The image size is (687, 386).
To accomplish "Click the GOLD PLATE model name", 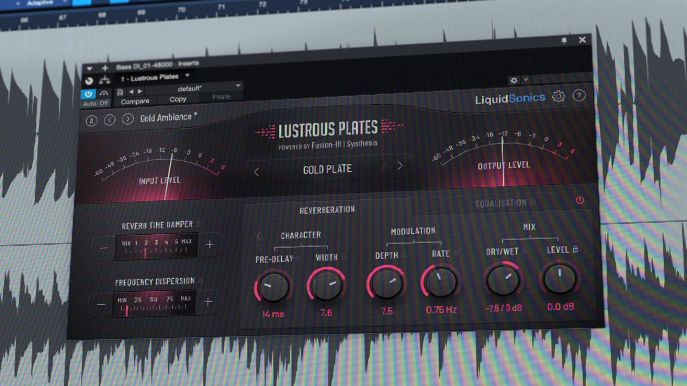I will (327, 169).
